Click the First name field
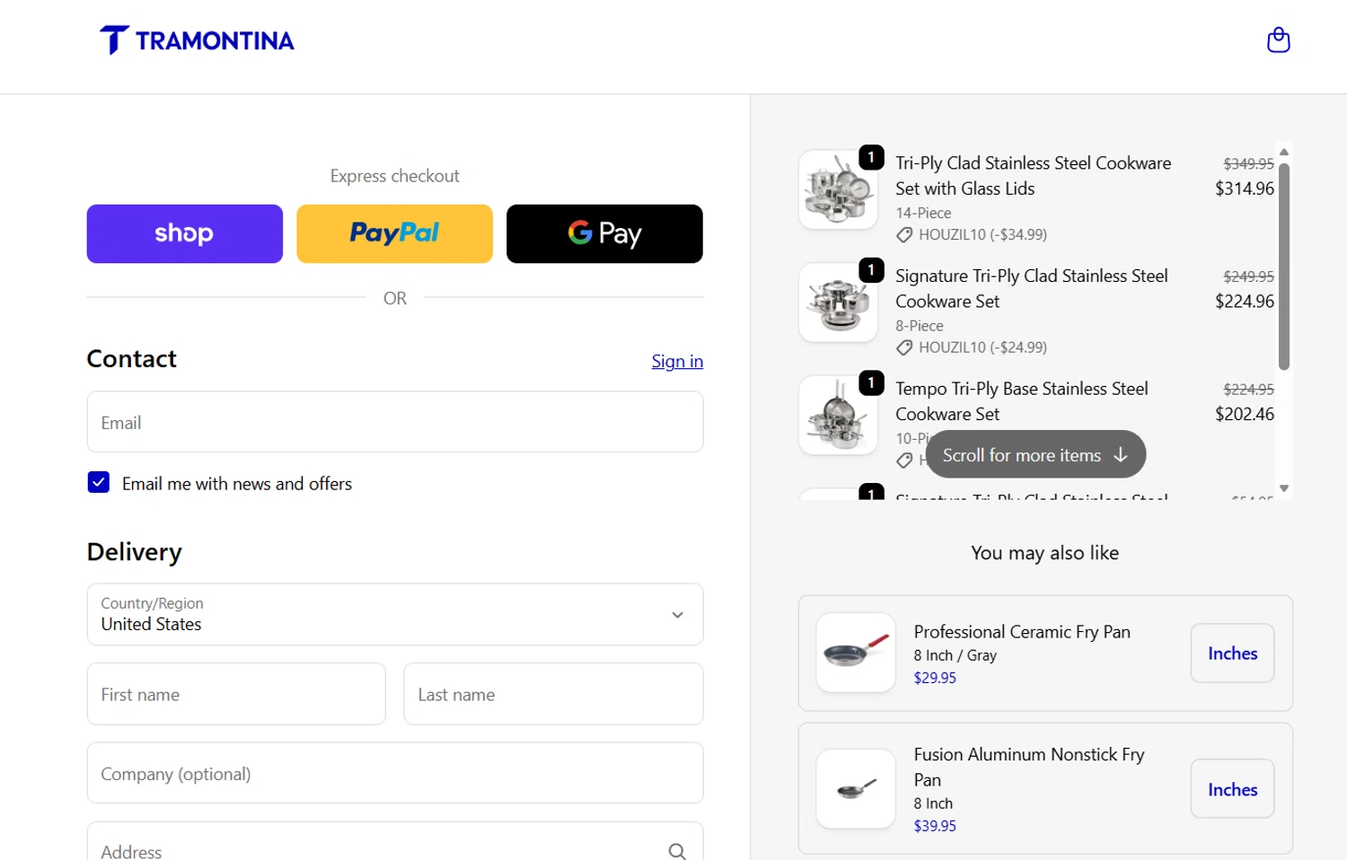Viewport: 1347px width, 860px height. tap(236, 694)
